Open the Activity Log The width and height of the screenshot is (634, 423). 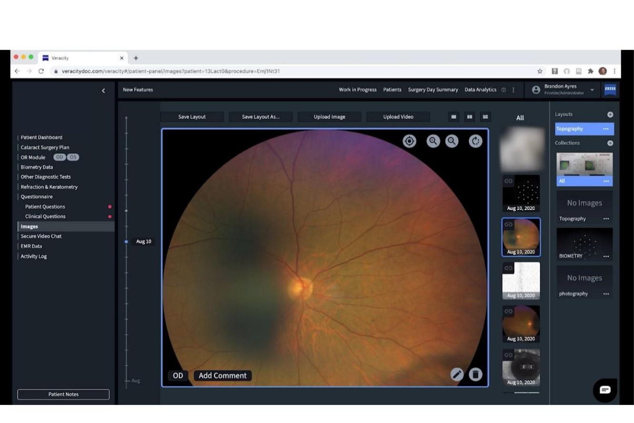click(x=34, y=256)
